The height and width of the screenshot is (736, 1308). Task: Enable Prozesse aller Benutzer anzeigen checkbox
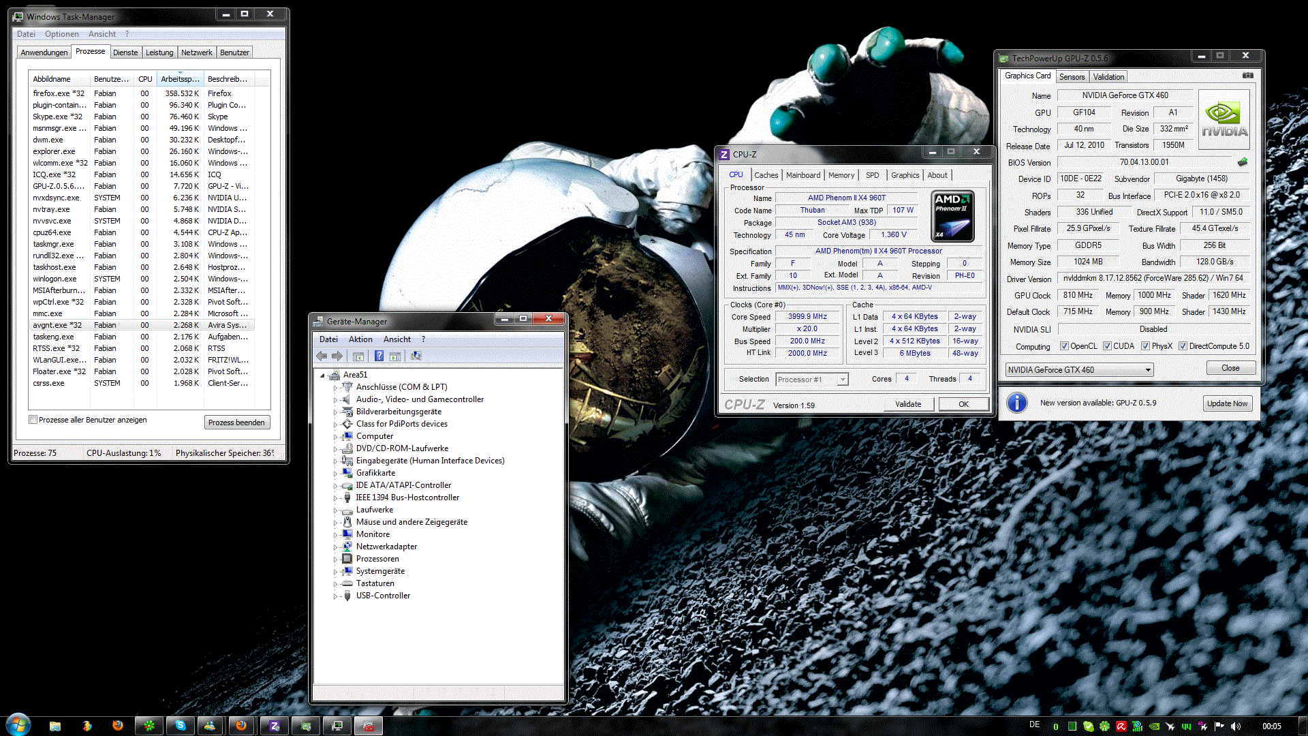pos(33,420)
